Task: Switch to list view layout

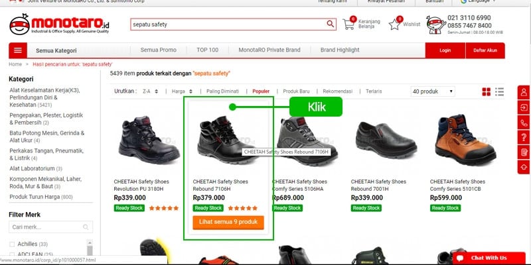Action: pos(500,91)
